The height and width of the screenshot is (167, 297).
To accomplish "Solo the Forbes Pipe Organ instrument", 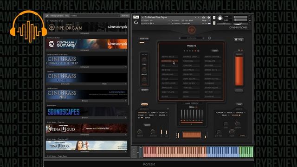I will 214,18.
